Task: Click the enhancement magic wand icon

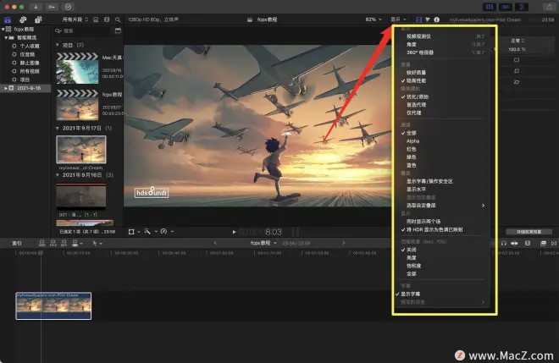Action: tap(147, 232)
